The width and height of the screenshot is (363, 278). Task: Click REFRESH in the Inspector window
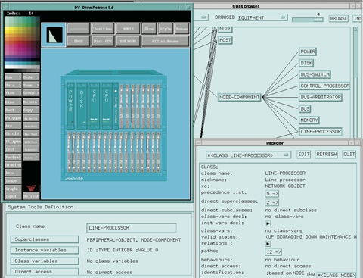pyautogui.click(x=327, y=155)
